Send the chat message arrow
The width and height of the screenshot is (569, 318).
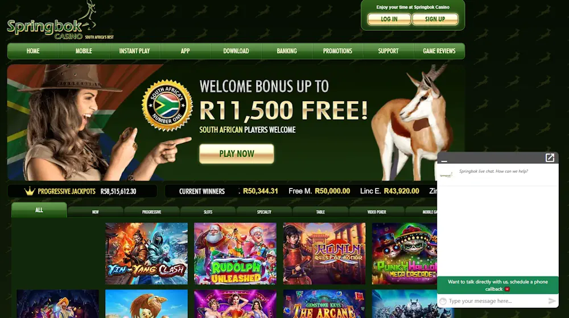(x=552, y=301)
